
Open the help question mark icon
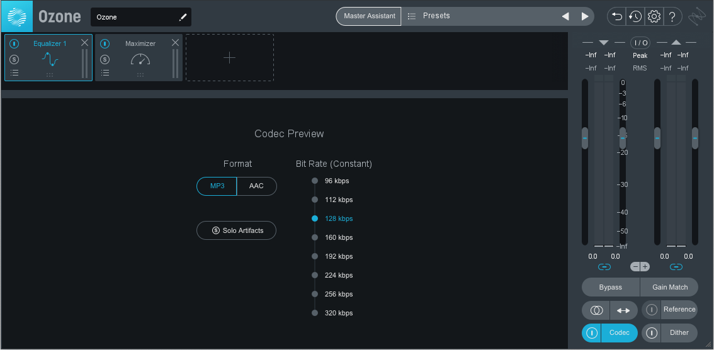[672, 17]
